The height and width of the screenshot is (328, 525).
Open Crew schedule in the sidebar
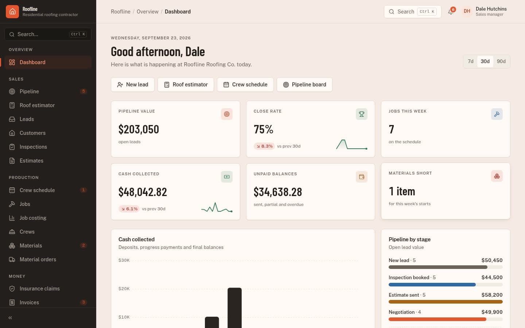pos(48,190)
